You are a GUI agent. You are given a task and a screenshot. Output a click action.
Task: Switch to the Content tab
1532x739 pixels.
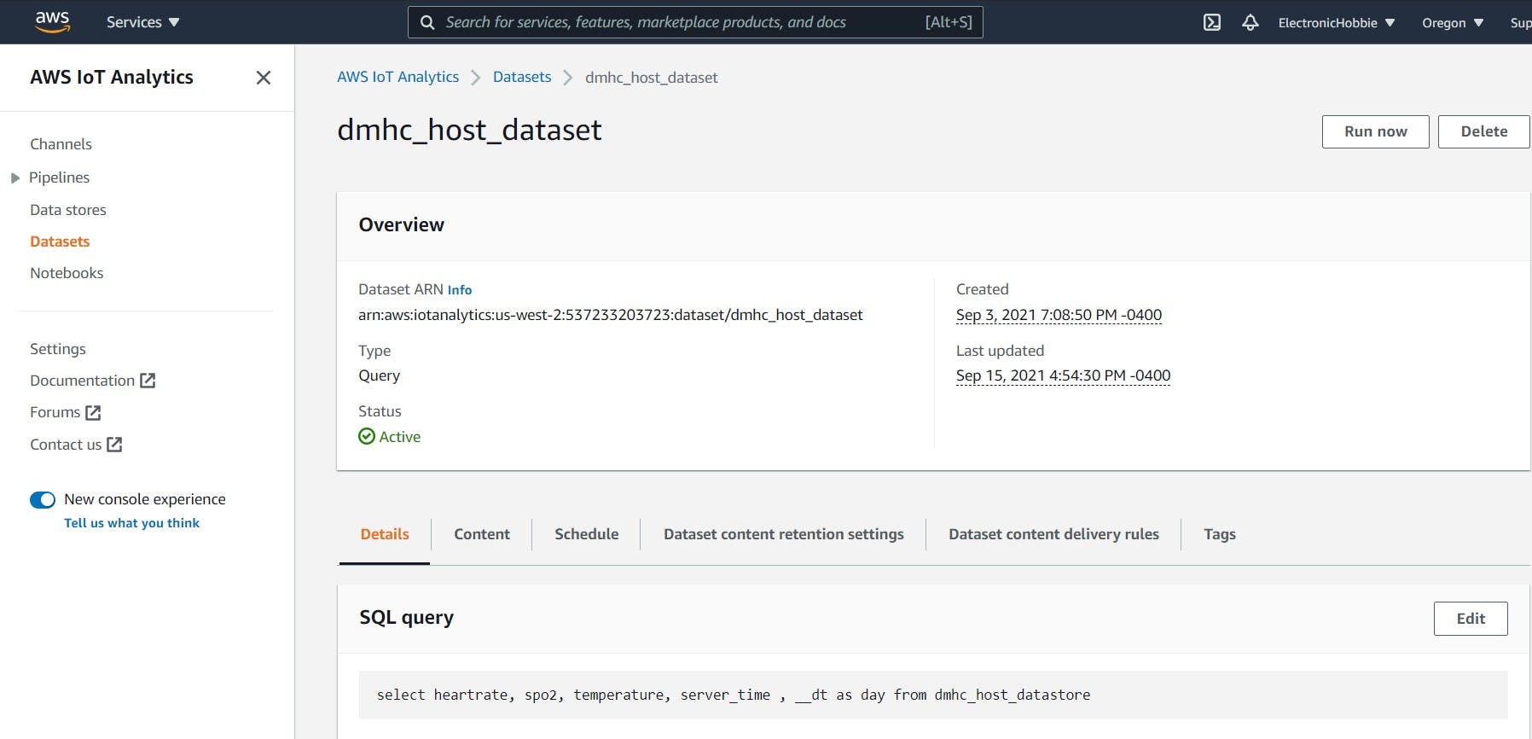[x=482, y=534]
